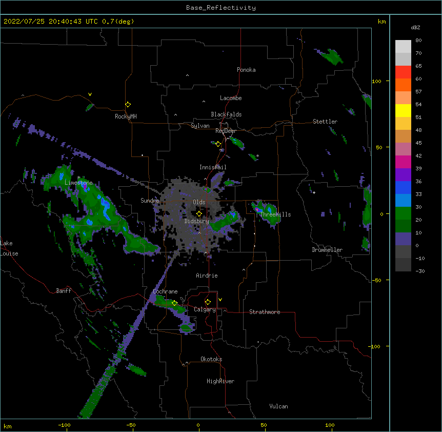This screenshot has width=442, height=432.
Task: Click the blue 33-36 dBZ legend swatch
Action: [x=403, y=187]
